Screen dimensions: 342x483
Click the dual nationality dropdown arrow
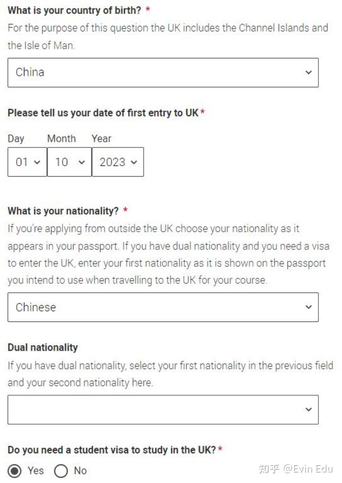click(308, 410)
